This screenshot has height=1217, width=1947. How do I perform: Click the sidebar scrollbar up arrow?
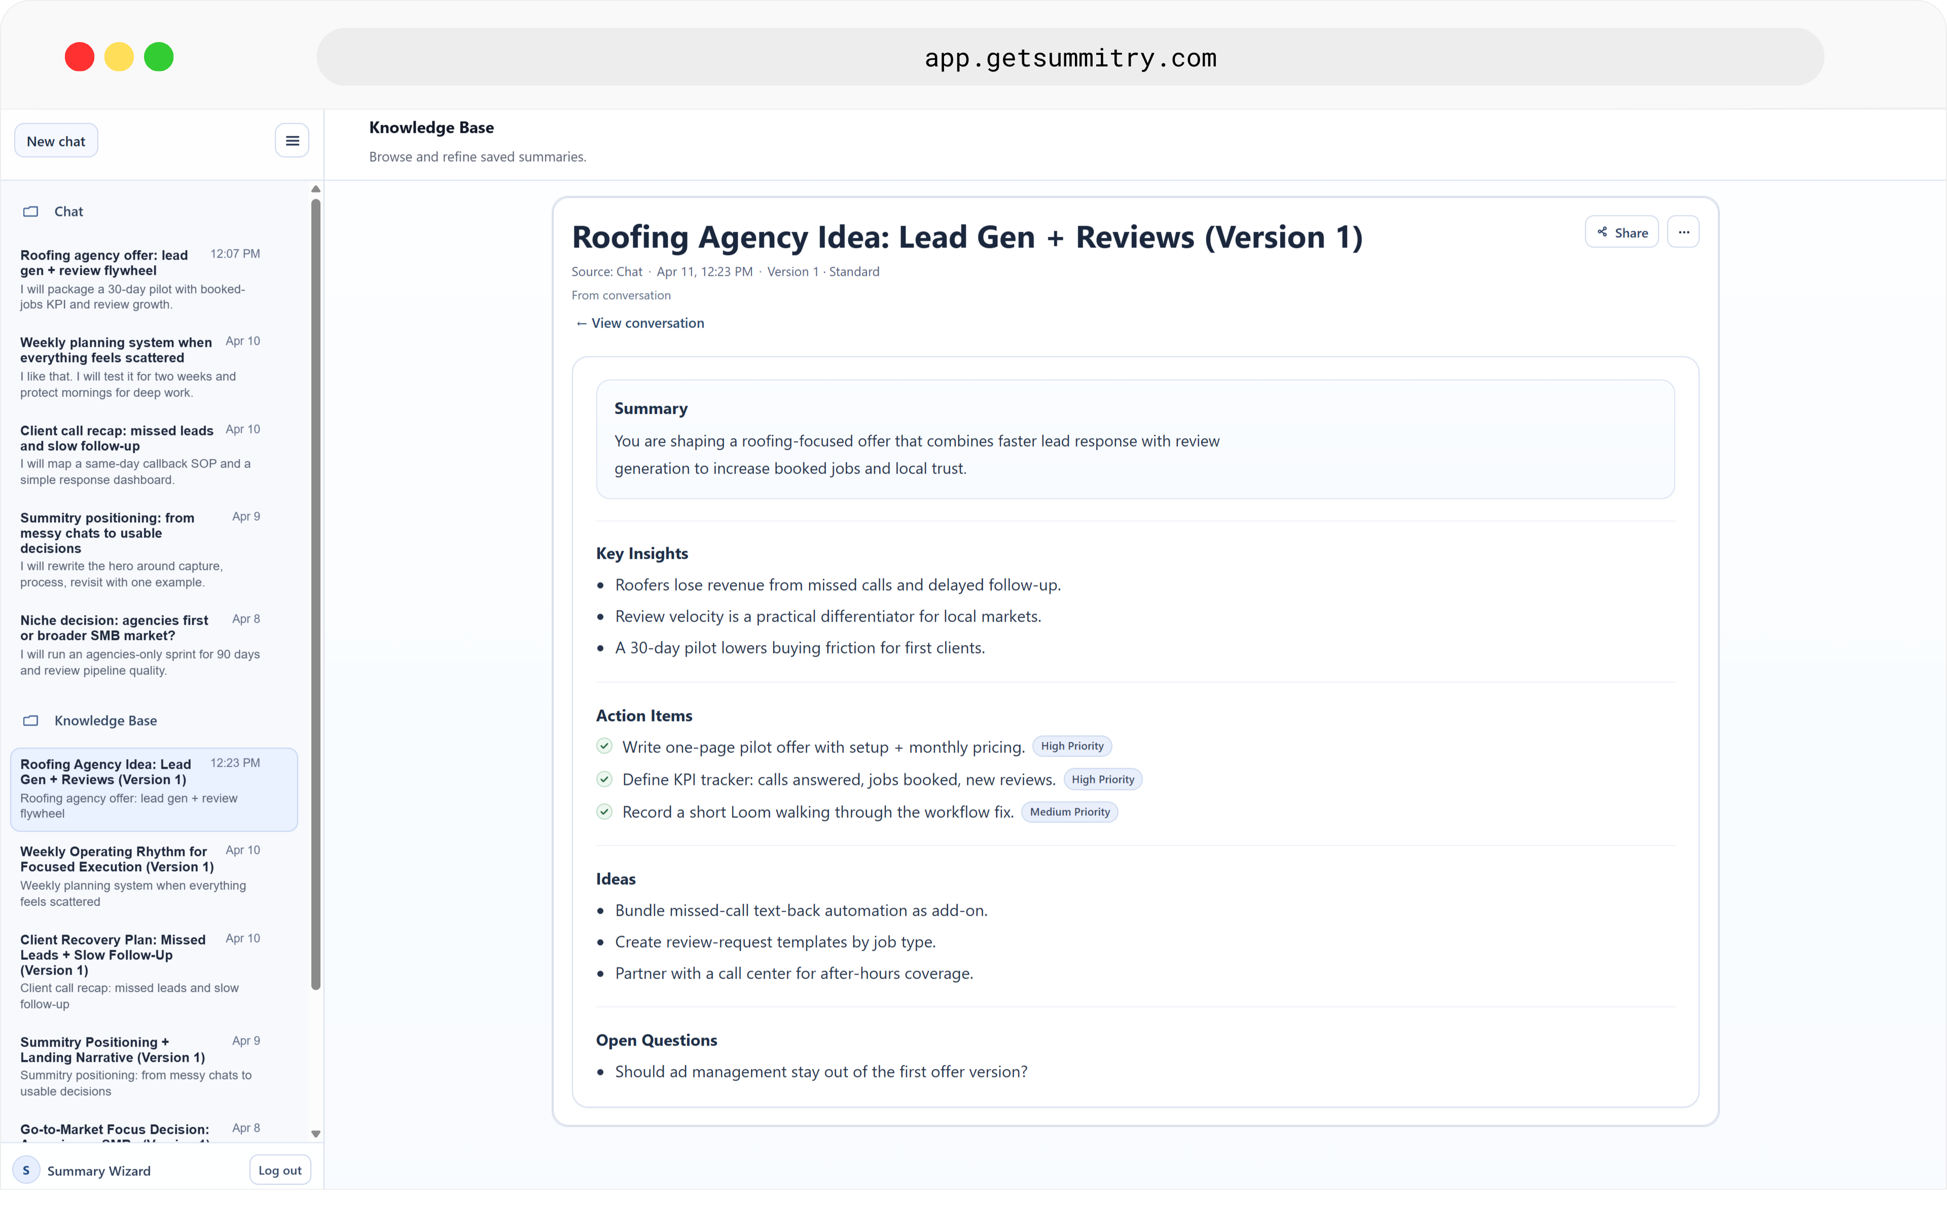tap(315, 188)
